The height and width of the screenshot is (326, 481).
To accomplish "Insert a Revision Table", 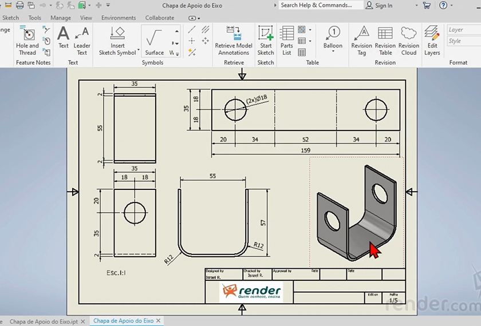I will coord(385,40).
